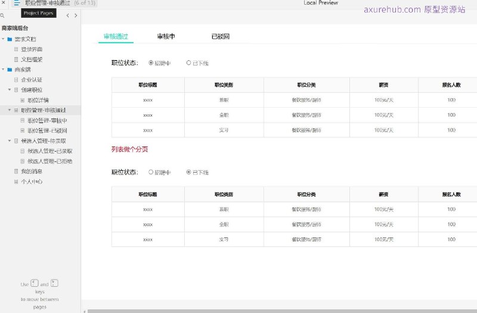Open the 职位管理-审核中 page
Image resolution: width=477 pixels, height=313 pixels.
pyautogui.click(x=48, y=121)
